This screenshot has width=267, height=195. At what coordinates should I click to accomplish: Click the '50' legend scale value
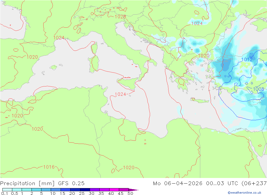pos(130,193)
